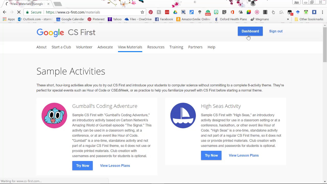Click the High Seas sailboat icon
Screen dimensions: 327x184
point(183,116)
